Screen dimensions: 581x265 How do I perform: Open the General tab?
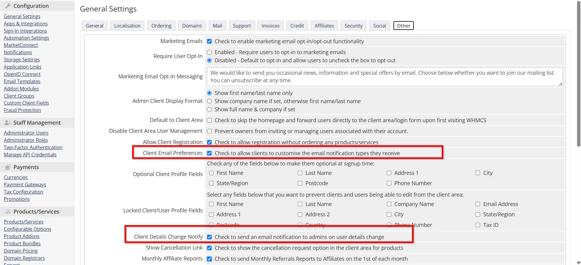point(95,26)
